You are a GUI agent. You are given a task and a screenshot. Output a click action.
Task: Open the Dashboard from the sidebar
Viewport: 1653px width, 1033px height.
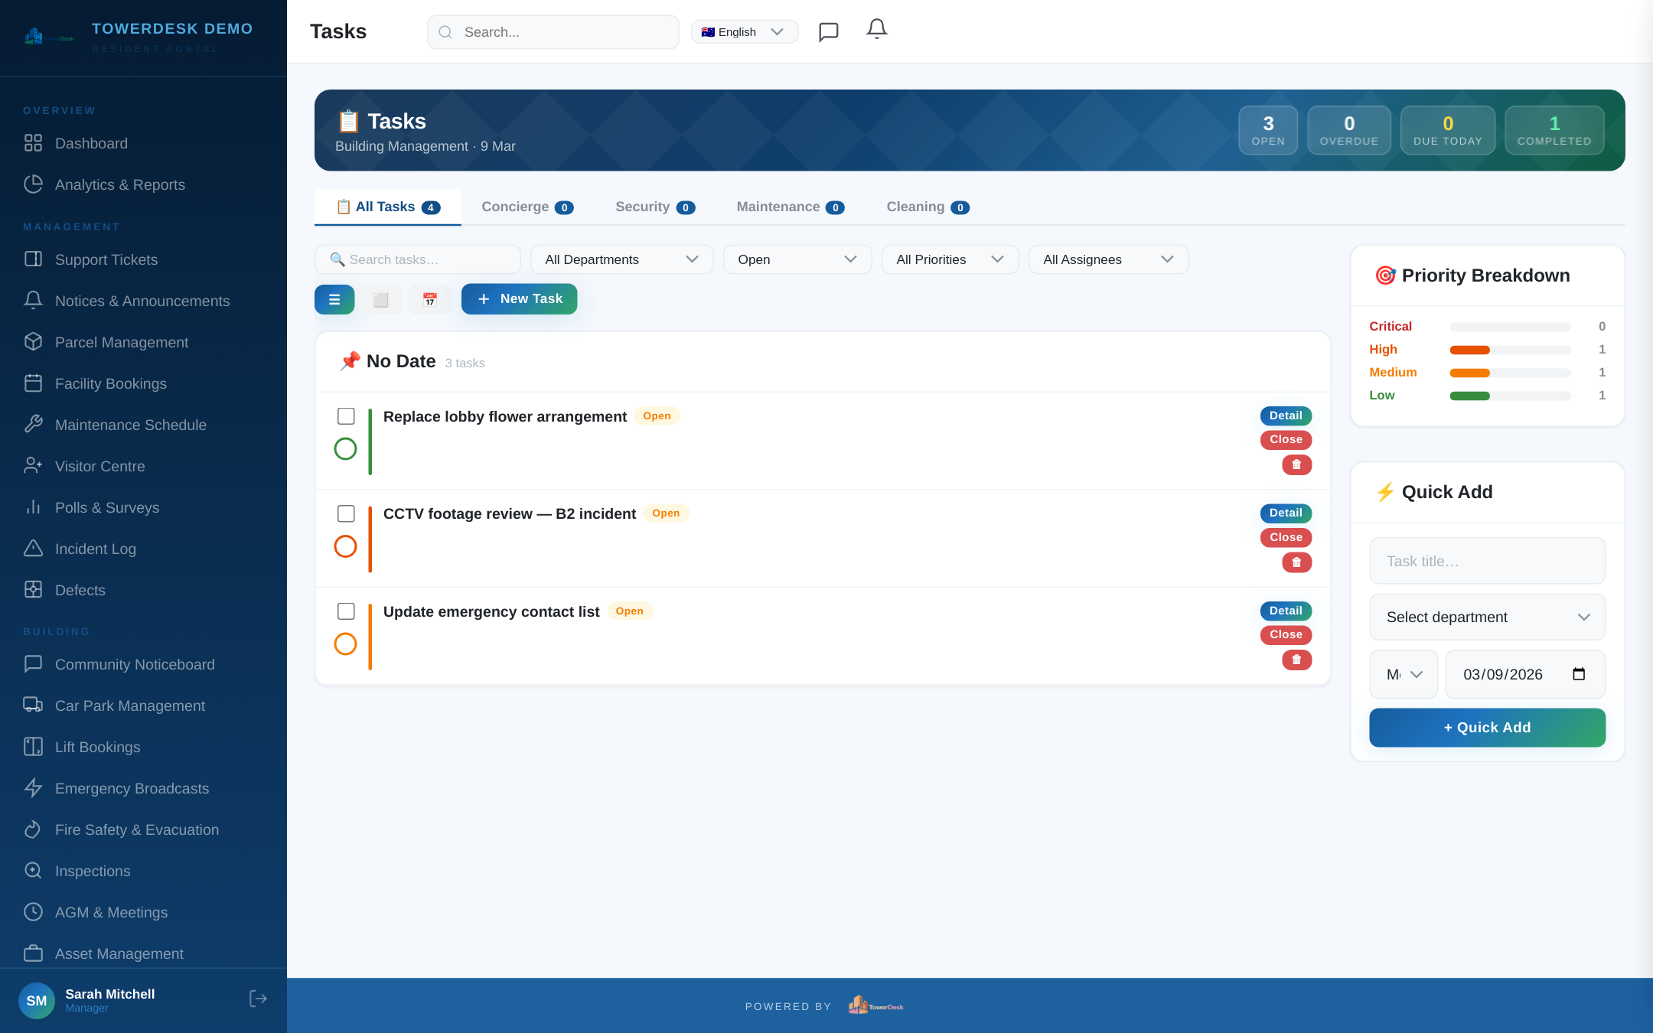pos(91,143)
